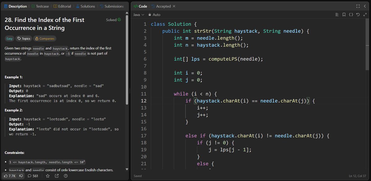Click scroll down arrow in description panel
This screenshot has height=181, width=371.
(127, 169)
